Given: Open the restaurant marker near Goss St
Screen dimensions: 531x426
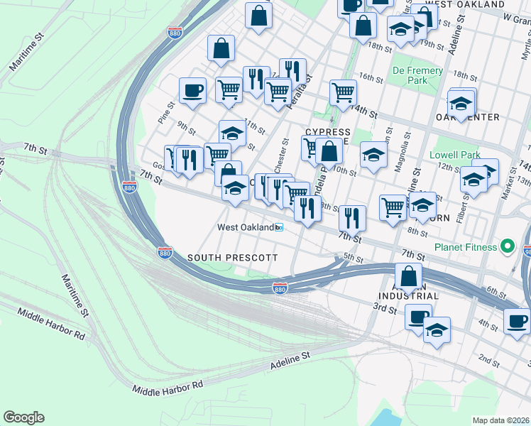Looking at the screenshot, I should point(190,162).
